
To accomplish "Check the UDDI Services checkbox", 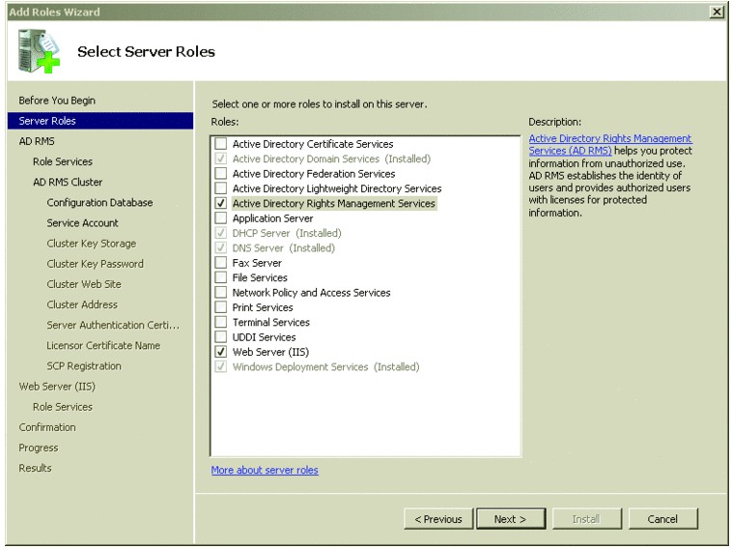I will 221,337.
